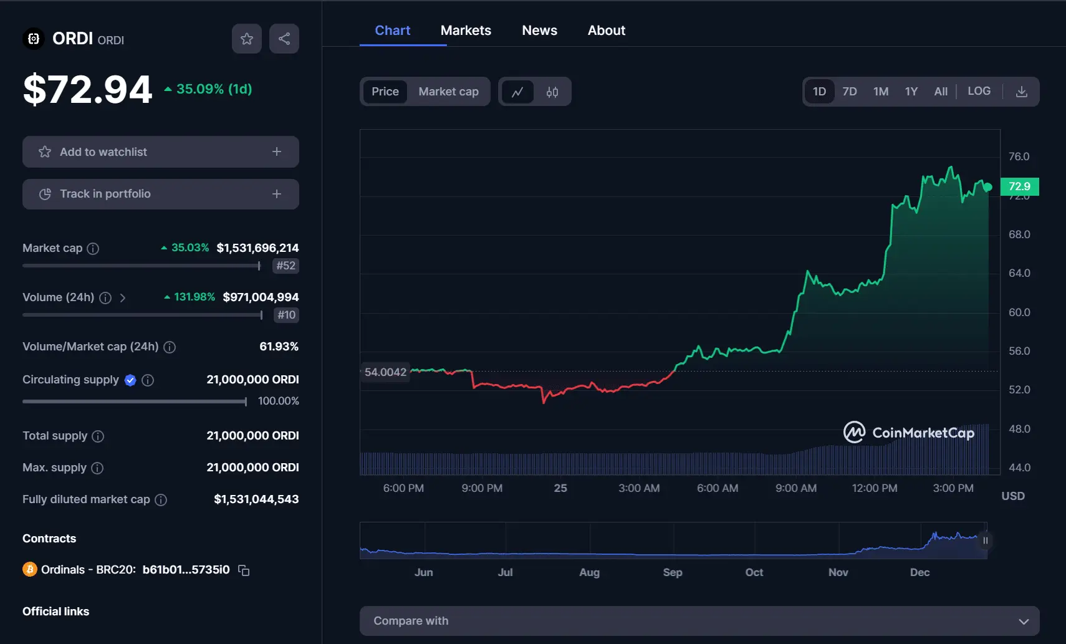1066x644 pixels.
Task: Click plus icon on Track in portfolio
Action: 277,194
